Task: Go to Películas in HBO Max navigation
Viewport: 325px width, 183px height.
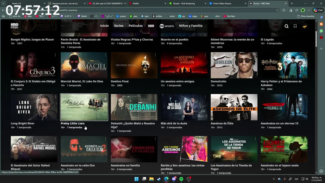Action: click(x=136, y=26)
